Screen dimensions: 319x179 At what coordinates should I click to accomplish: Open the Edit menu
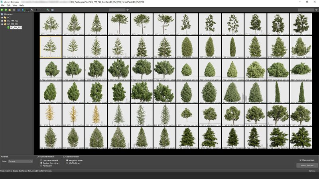point(8,5)
